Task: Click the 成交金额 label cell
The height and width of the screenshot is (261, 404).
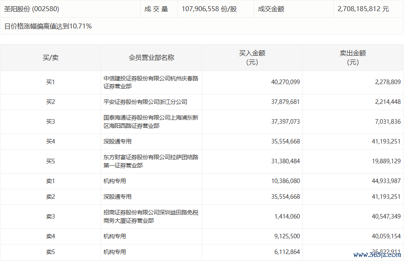Action: [x=271, y=9]
